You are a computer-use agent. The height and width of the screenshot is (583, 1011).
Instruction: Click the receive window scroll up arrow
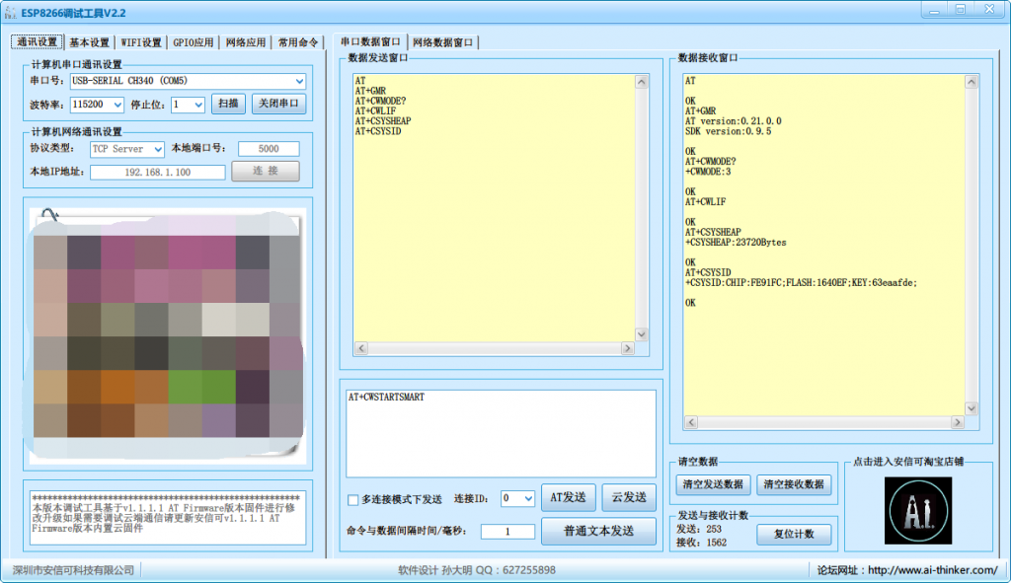[x=972, y=82]
